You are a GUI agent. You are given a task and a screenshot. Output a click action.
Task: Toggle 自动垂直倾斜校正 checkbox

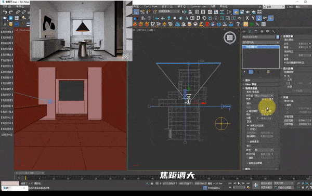coord(285,62)
